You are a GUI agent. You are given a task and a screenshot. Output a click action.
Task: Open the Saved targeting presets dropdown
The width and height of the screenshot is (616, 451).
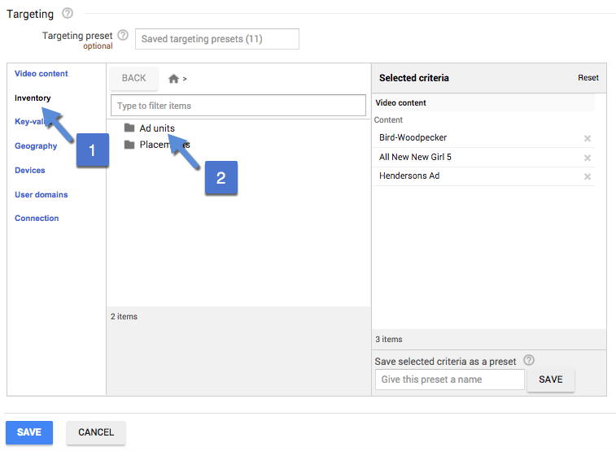216,39
